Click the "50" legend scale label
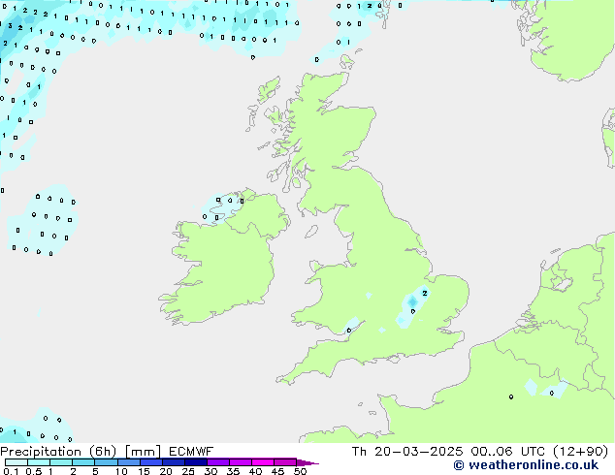 pyautogui.click(x=301, y=471)
